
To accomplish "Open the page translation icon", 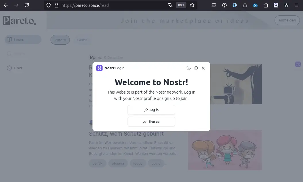I will click(170, 5).
